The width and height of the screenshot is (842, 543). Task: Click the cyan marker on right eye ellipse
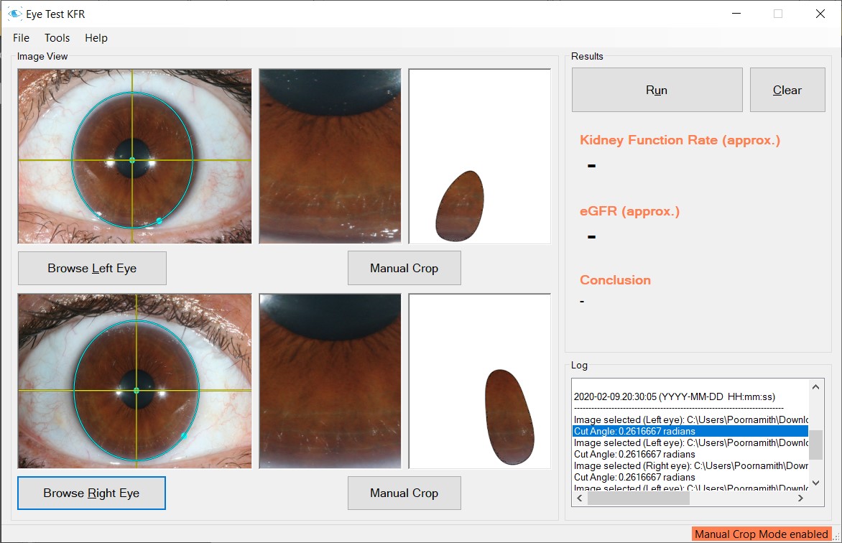pos(184,436)
